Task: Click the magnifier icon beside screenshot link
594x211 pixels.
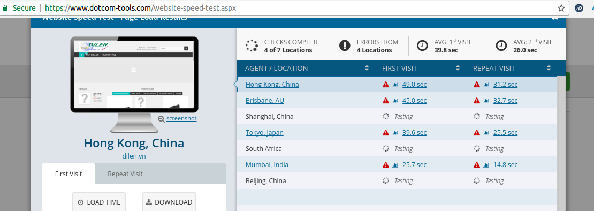Action: [161, 119]
